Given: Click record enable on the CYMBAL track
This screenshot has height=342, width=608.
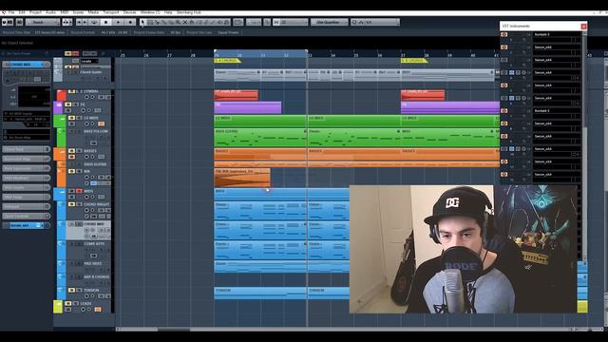Looking at the screenshot, I should 86,97.
